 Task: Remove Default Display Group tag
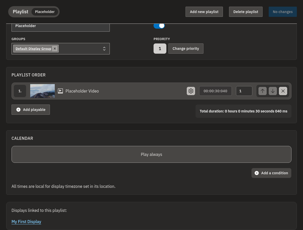[55, 49]
